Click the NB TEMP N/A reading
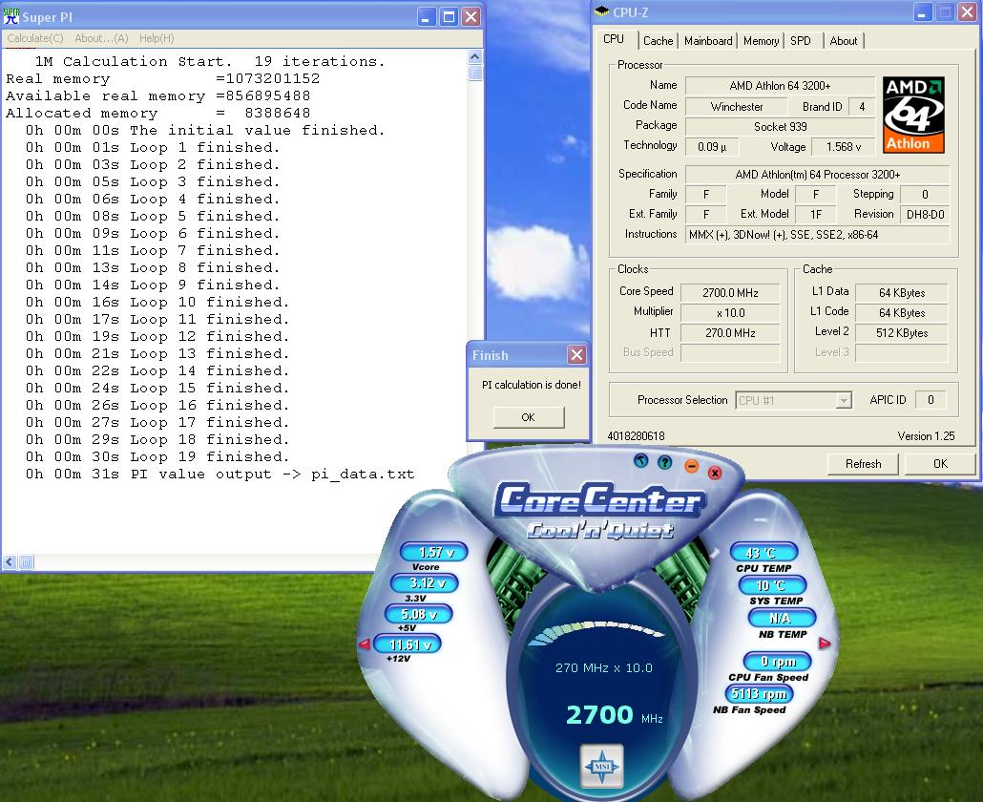 781,619
